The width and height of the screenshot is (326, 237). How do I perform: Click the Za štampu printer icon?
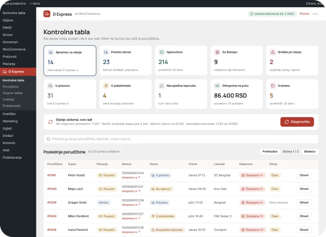(217, 52)
